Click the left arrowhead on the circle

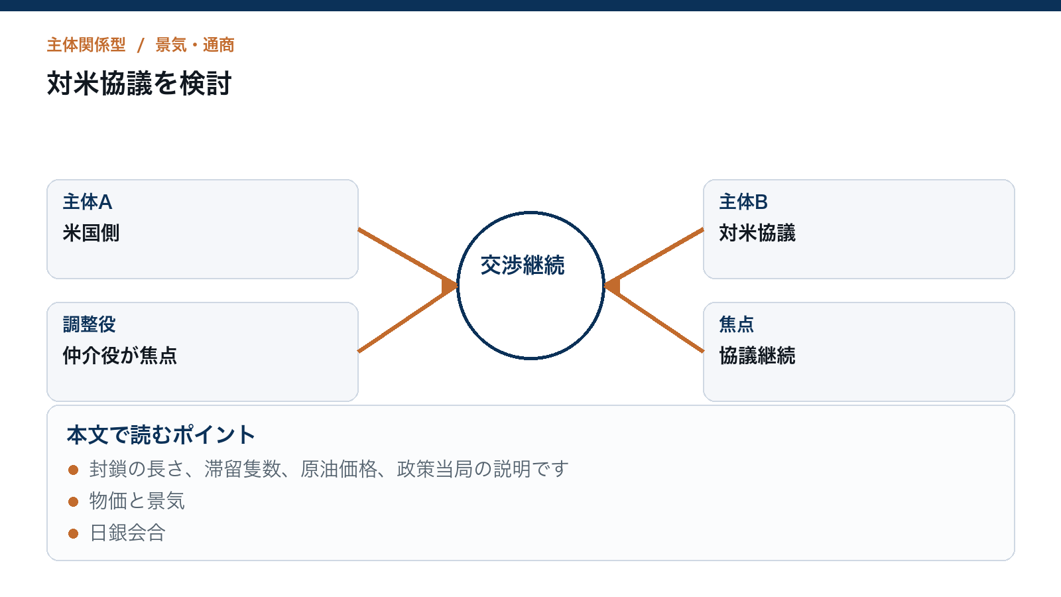450,286
